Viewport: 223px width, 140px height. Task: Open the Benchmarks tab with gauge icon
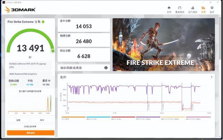[180, 10]
